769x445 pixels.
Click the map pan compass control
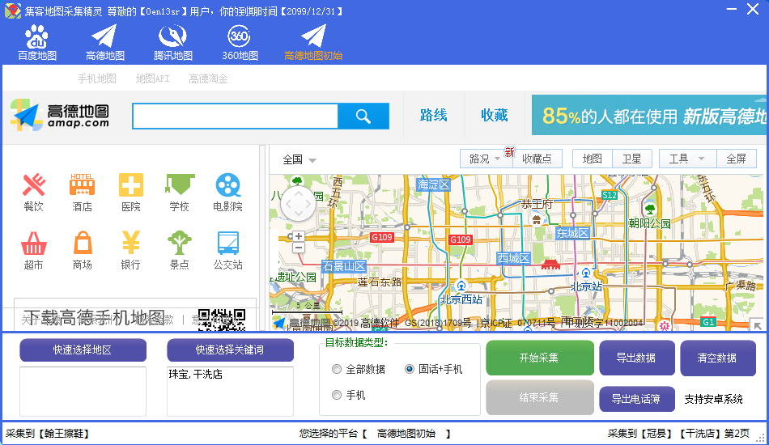pyautogui.click(x=298, y=204)
